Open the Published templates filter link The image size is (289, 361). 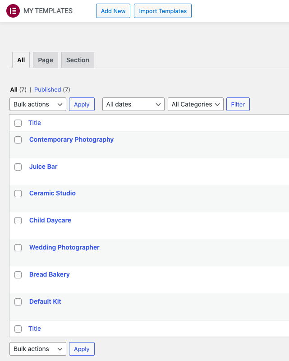pyautogui.click(x=48, y=89)
